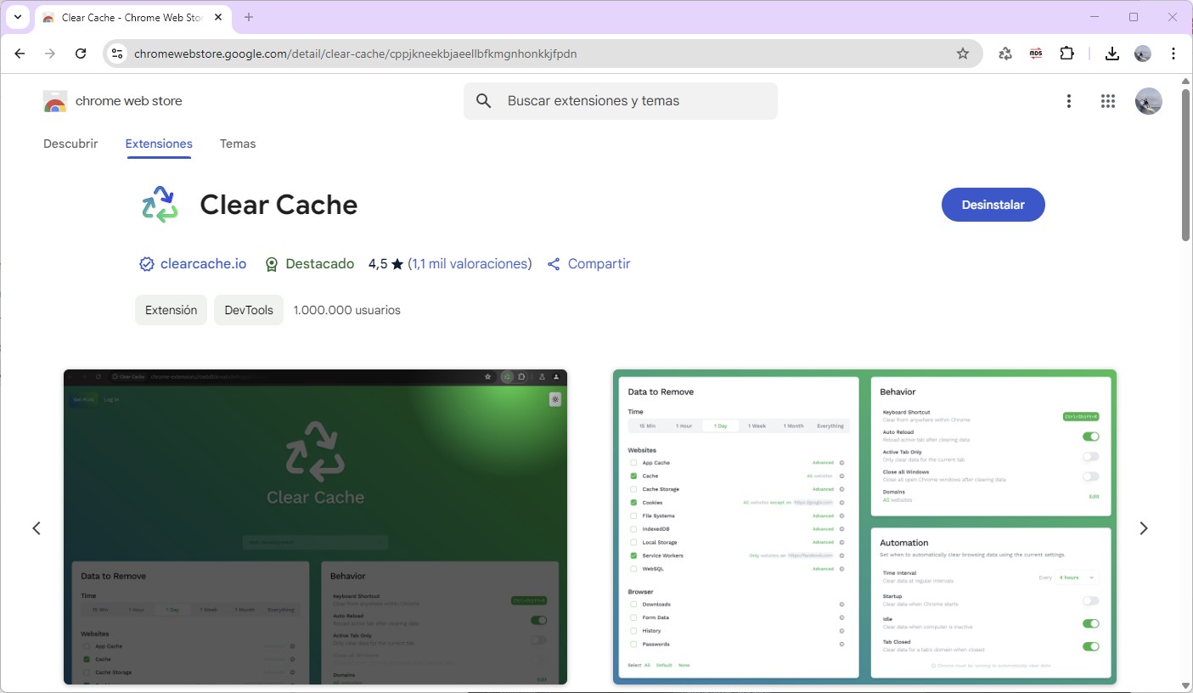Screen dimensions: 1193x693
Task: Click the Extensión category chip
Action: tap(171, 310)
